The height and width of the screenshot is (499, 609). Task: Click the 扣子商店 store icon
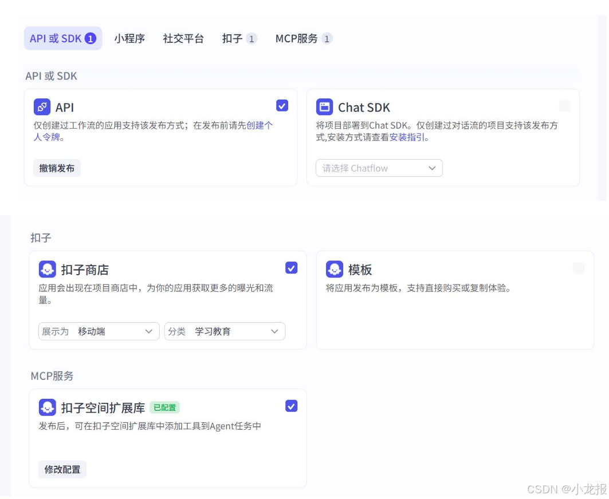[48, 269]
